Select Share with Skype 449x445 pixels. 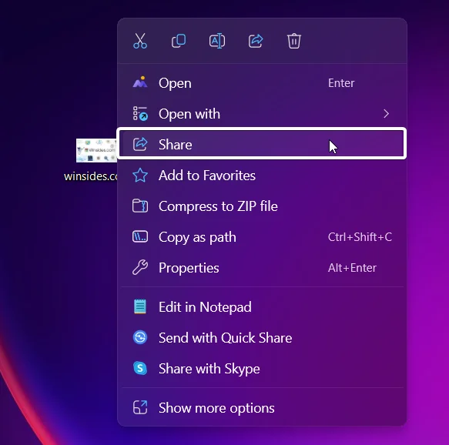(x=262, y=369)
